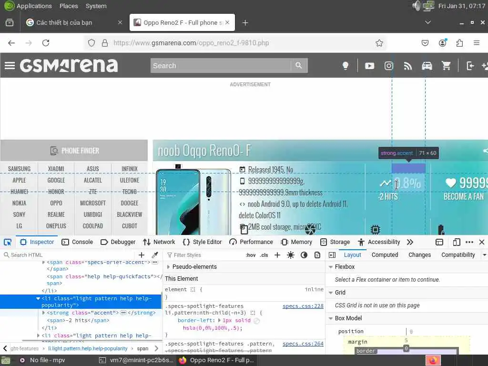The height and width of the screenshot is (366, 488).
Task: Toggle light color scheme simulation
Action: pyautogui.click(x=291, y=255)
